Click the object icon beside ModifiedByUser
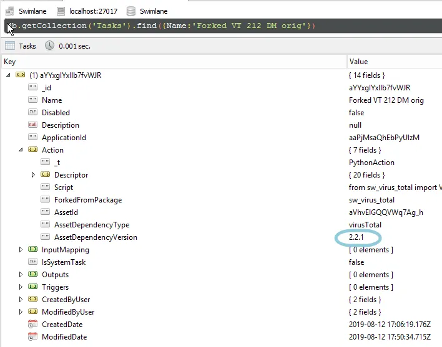Image resolution: width=442 pixels, height=347 pixels. pos(32,311)
